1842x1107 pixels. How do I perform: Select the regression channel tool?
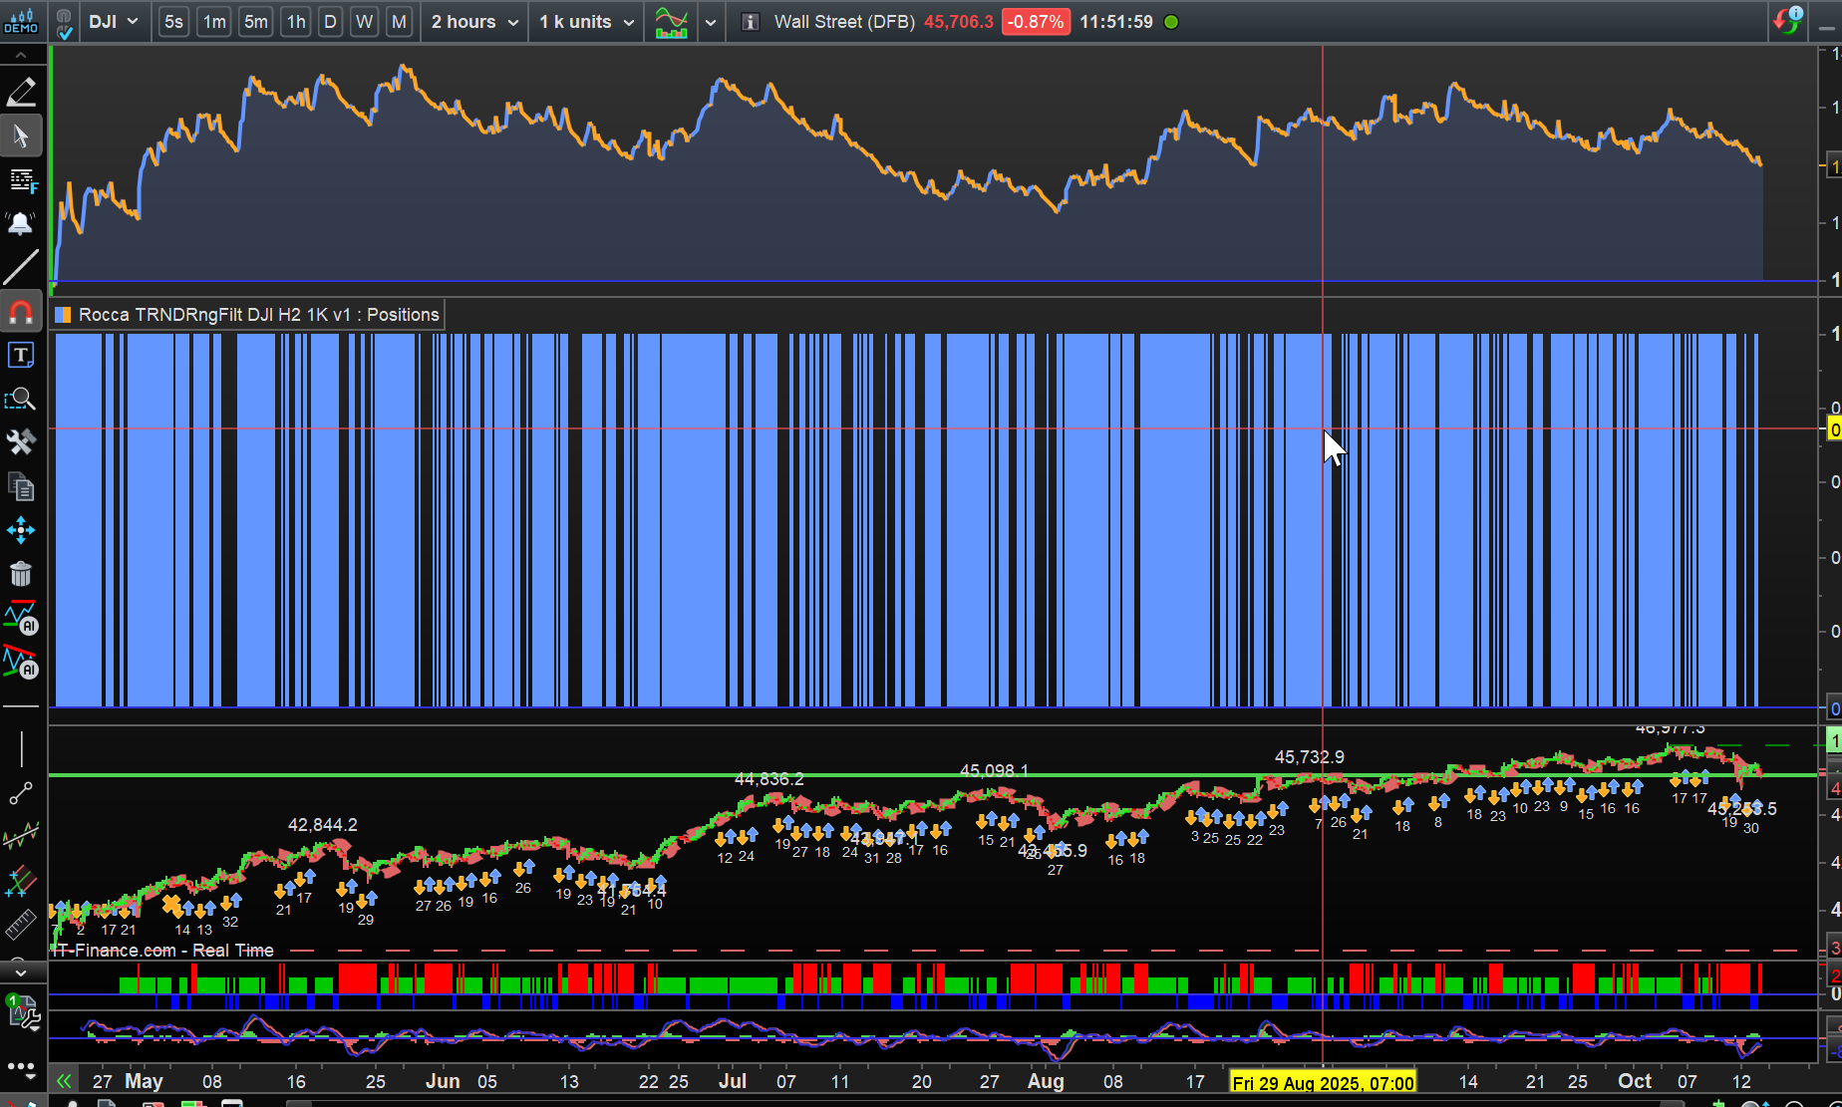tap(21, 837)
